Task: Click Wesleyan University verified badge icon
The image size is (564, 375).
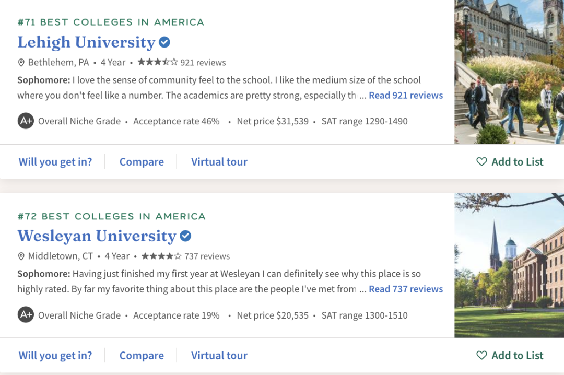Action: pos(185,236)
